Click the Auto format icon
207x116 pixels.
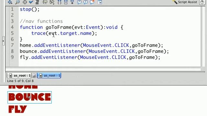click(37, 2)
